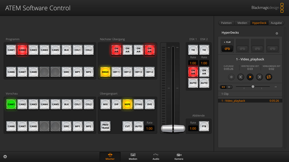Toggle DSK 1 ON AIR button
This screenshot has height=162, width=289.
pos(193,72)
